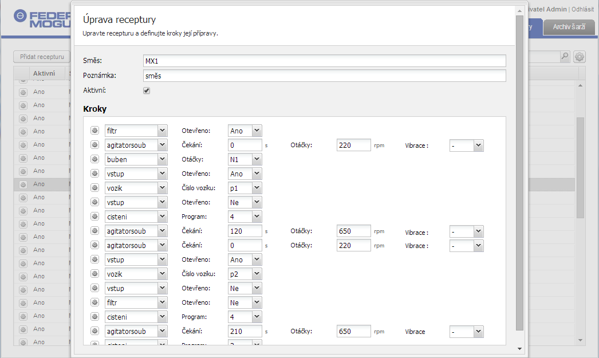Click the dialog vertical scrollbar thumb

click(x=519, y=172)
